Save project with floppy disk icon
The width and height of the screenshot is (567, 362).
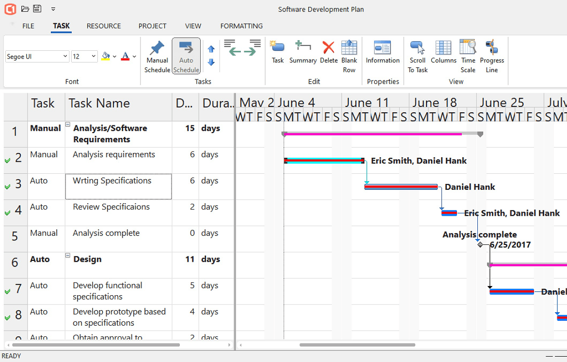pos(37,8)
